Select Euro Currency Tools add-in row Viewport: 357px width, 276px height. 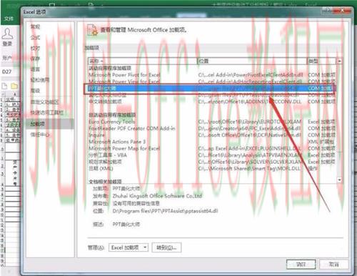click(212, 122)
